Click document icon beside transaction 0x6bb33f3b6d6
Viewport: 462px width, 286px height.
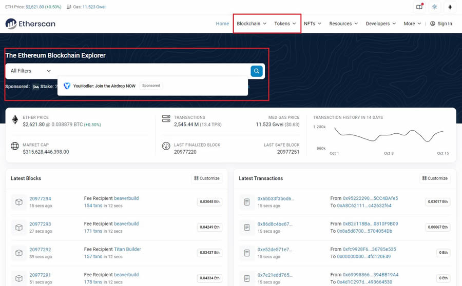click(247, 202)
